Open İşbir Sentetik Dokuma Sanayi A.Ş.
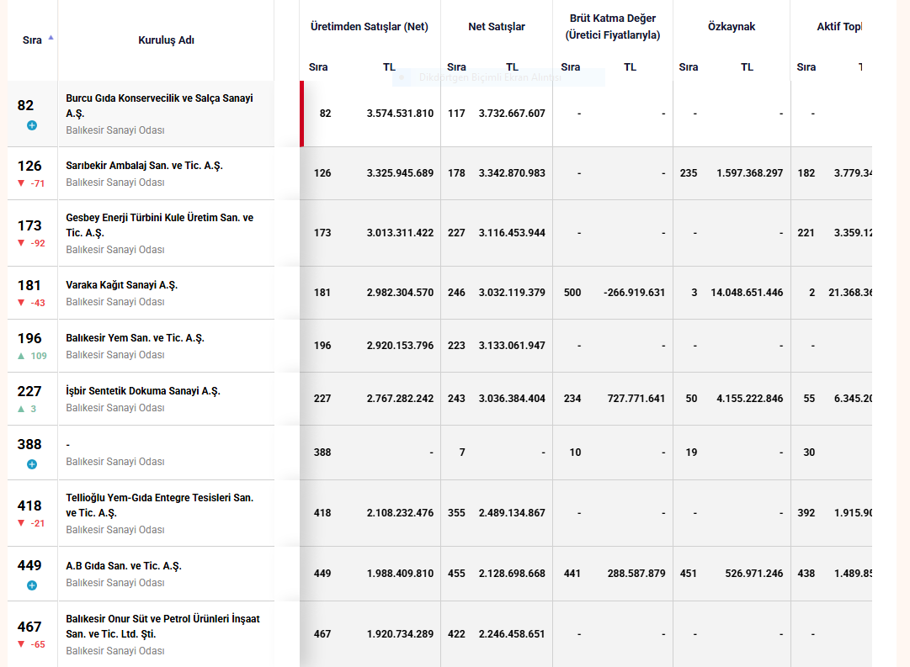Viewport: 910px width, 667px height. coord(143,391)
